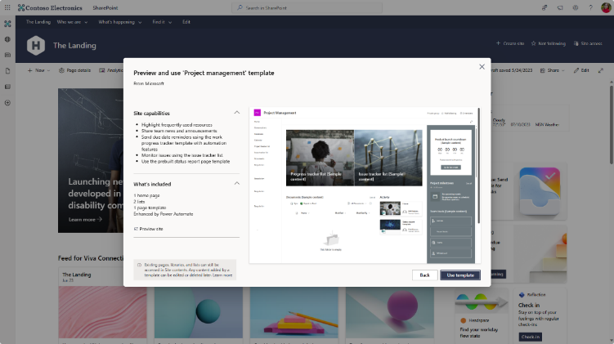Open The Landing navigation item
Screen dimensions: 614x344
tap(38, 22)
